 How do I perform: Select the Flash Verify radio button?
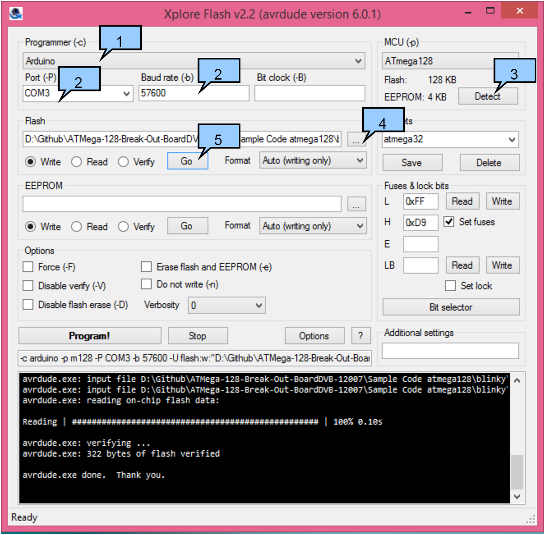123,162
